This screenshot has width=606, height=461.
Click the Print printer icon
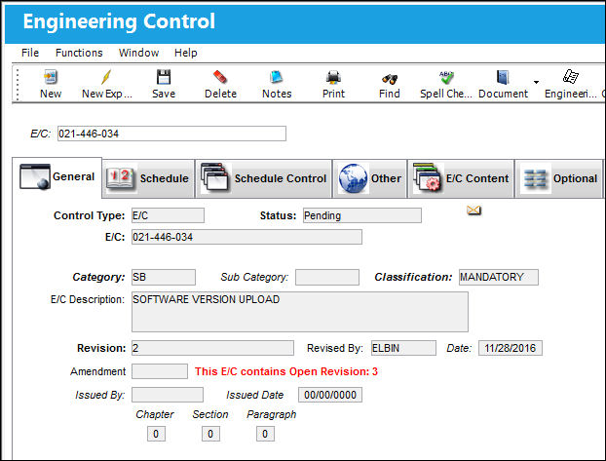click(x=333, y=77)
